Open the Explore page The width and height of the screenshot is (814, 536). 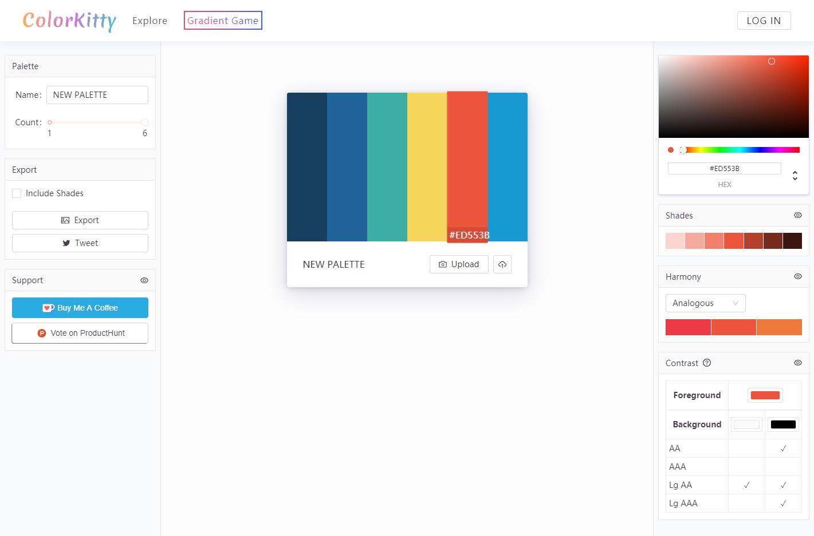point(150,21)
